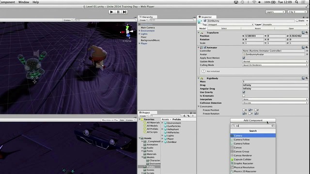
Task: Toggle Zombunny active checkbox
Action: click(205, 21)
